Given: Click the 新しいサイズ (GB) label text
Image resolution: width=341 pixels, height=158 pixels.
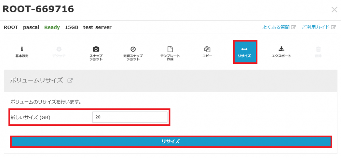Looking at the screenshot, I should pyautogui.click(x=31, y=117).
